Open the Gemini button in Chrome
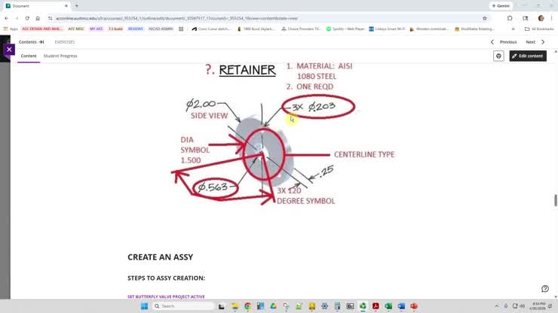 (501, 6)
